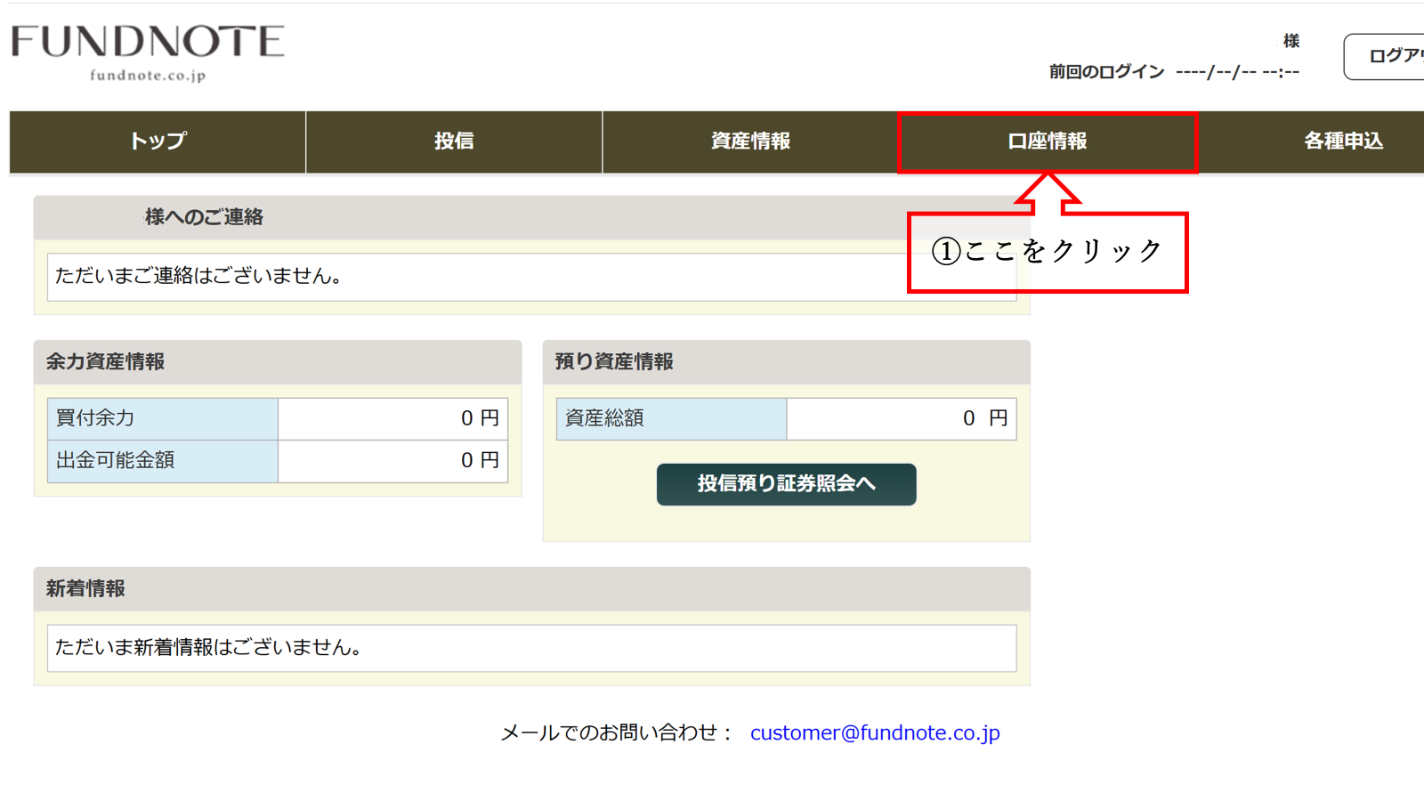Select the 資産総額 label cell
The image size is (1424, 801).
[671, 418]
